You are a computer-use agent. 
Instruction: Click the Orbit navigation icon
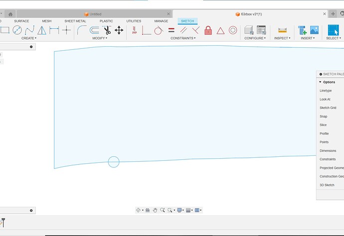pos(138,210)
